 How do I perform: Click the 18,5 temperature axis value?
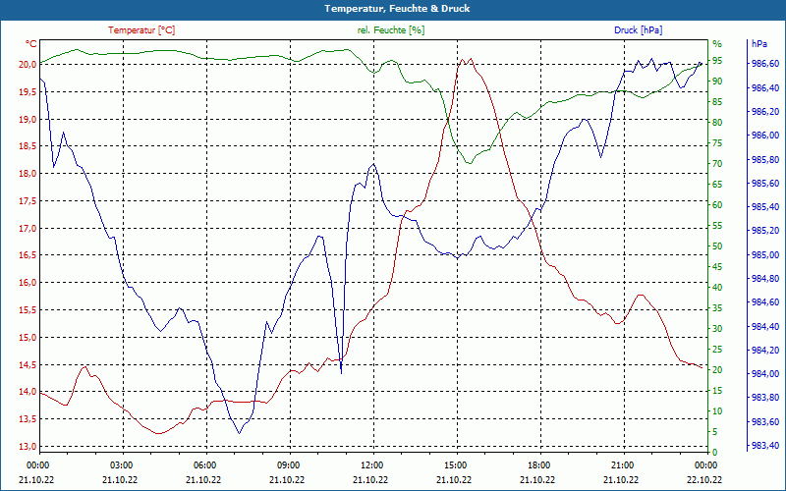(x=28, y=146)
